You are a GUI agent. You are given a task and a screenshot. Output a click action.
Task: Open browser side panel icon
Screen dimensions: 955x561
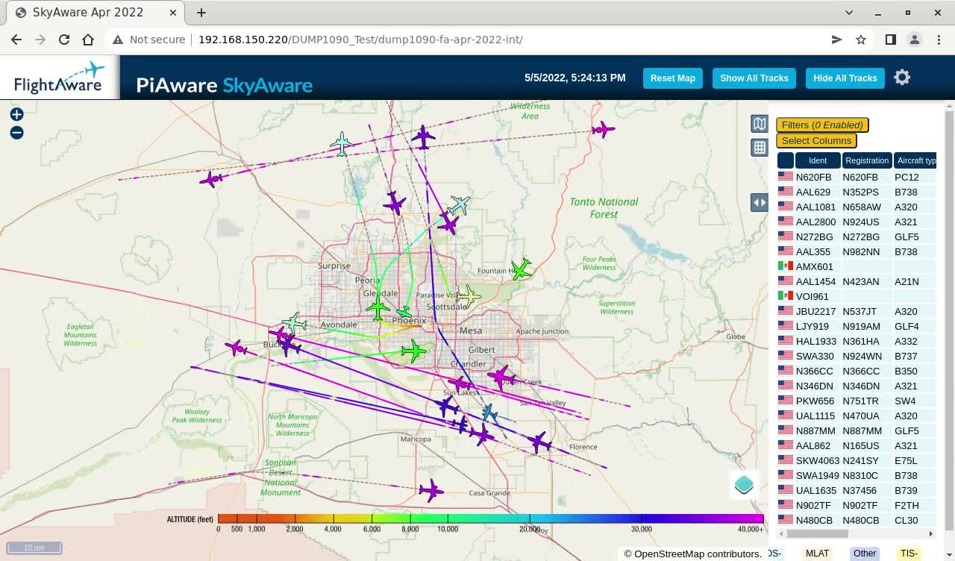(890, 40)
